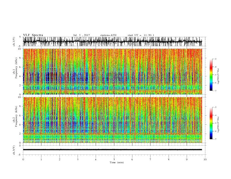Viewport: 231px width, 179px height.
Task: Click the "station=ATH" header label
Action: (x=108, y=35)
